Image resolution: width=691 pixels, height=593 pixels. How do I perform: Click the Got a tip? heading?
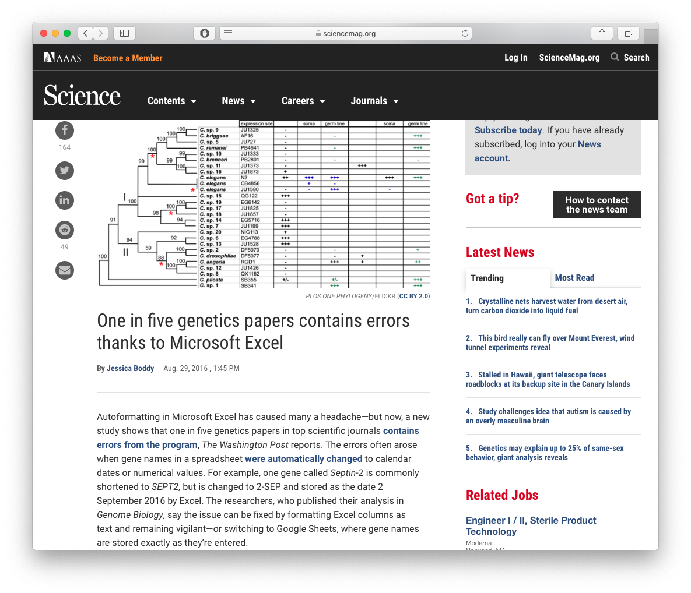493,199
